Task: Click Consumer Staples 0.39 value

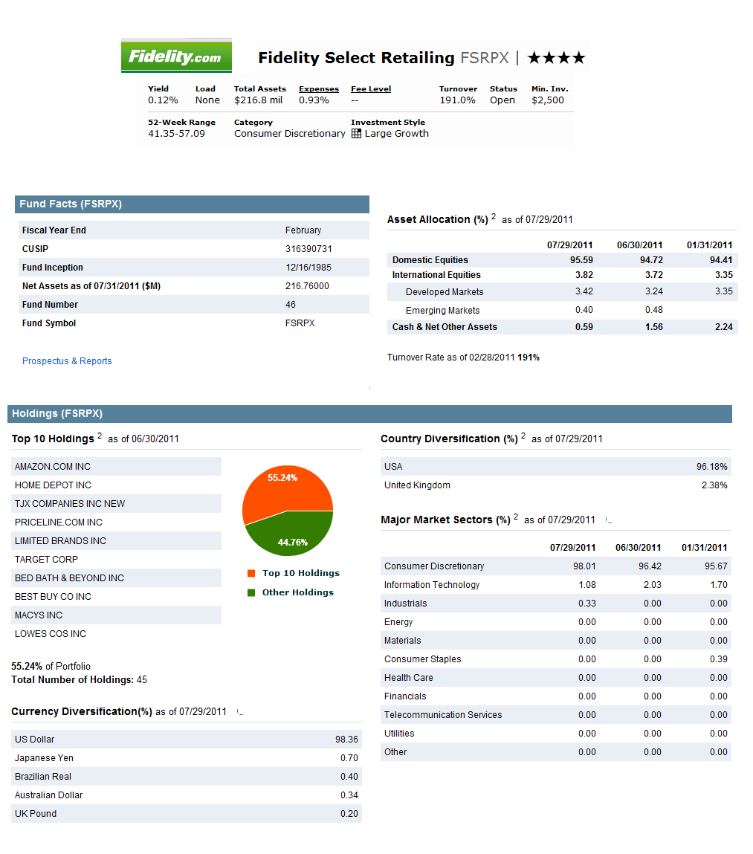Action: (x=719, y=659)
